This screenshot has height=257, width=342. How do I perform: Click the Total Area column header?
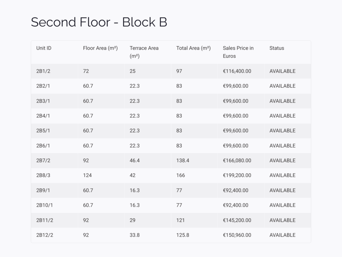(193, 48)
